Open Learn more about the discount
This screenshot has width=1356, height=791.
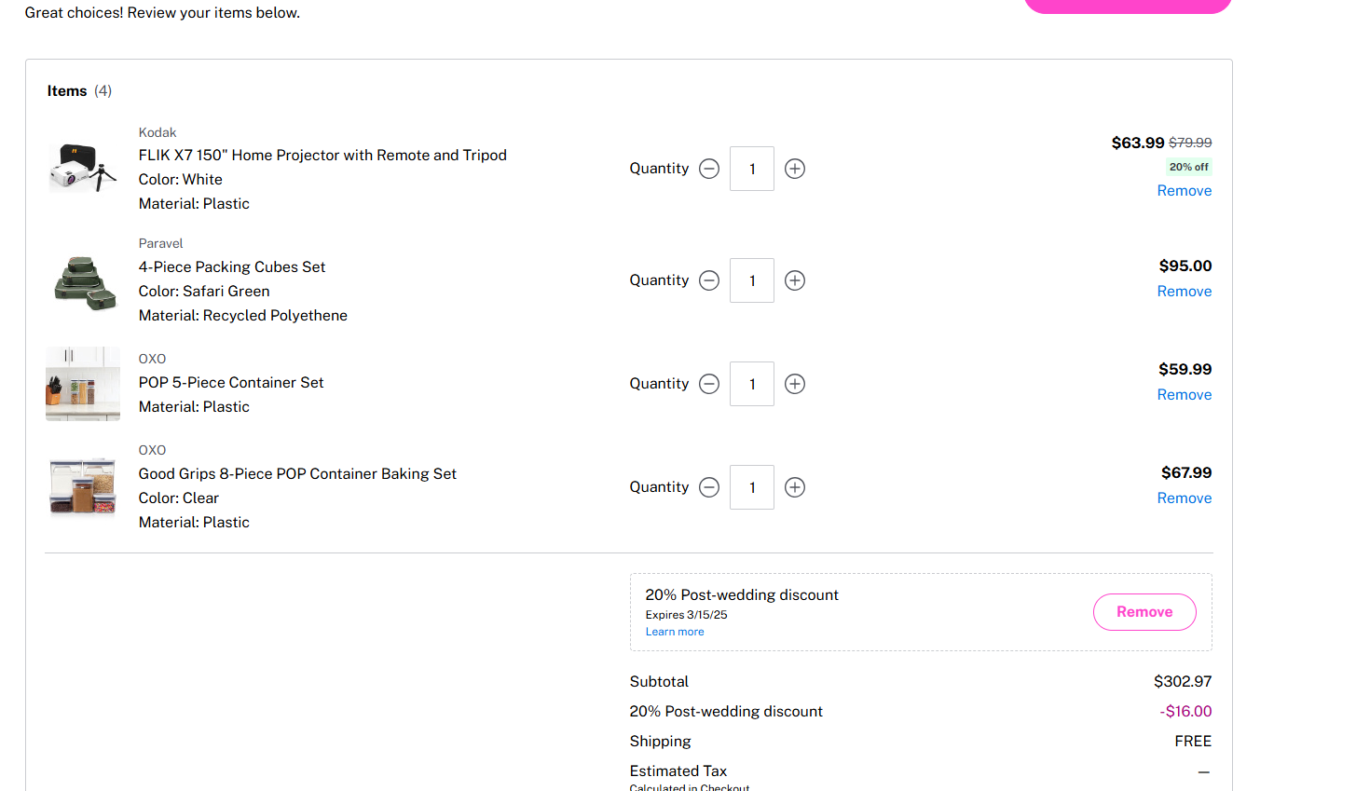675,632
